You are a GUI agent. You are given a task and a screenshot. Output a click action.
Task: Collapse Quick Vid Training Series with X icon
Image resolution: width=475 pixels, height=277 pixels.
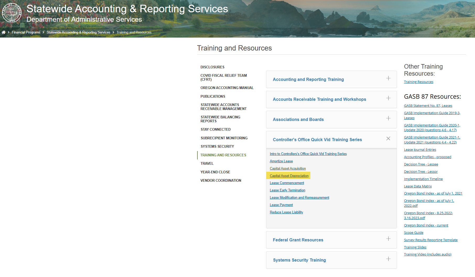[x=388, y=138]
